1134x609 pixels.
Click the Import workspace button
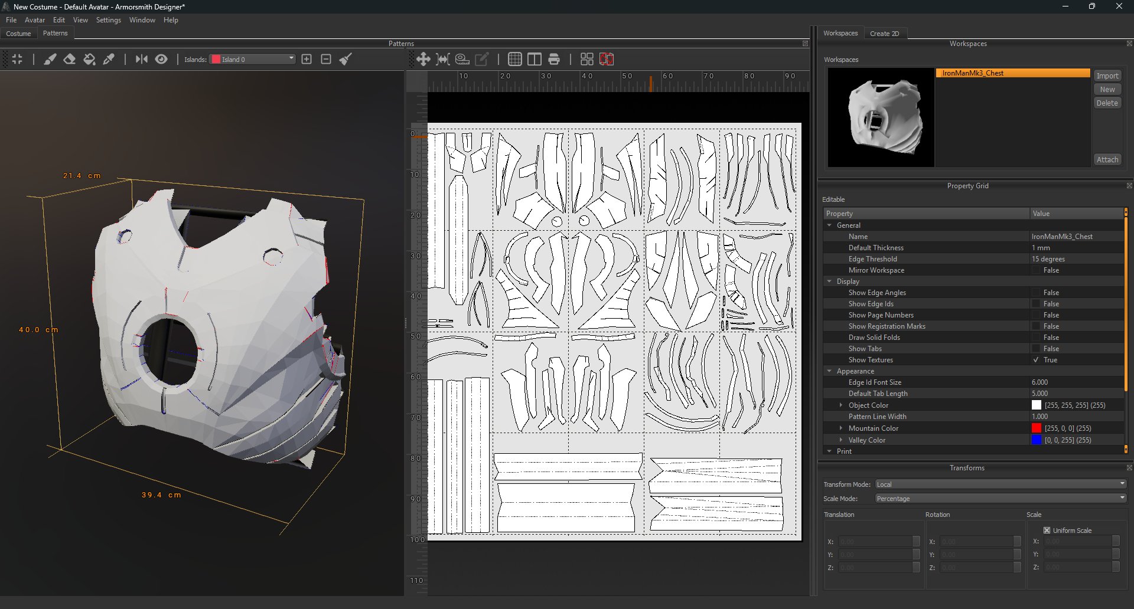[1107, 76]
